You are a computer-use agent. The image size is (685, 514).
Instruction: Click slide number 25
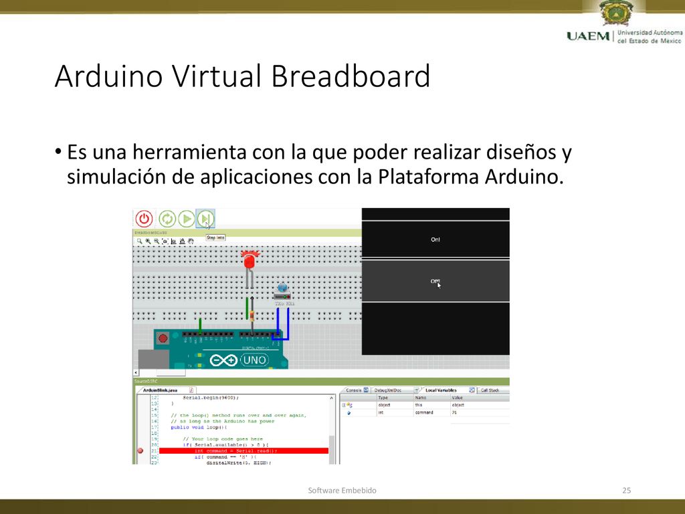(x=626, y=491)
